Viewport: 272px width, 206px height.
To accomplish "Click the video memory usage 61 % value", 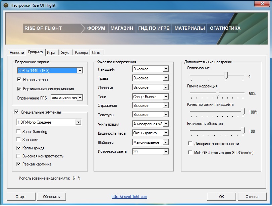I will pyautogui.click(x=76, y=178).
